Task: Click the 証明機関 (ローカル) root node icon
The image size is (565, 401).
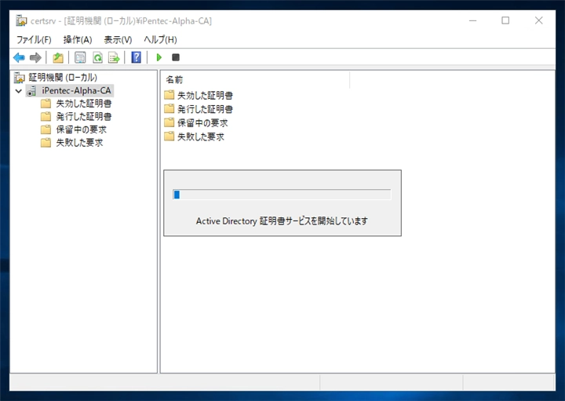Action: click(x=20, y=78)
